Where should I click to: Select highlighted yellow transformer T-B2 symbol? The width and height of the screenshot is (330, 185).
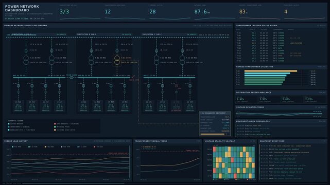pyautogui.click(x=117, y=60)
